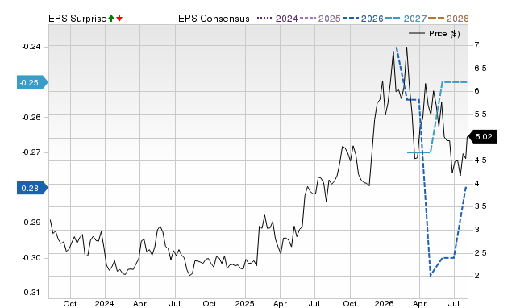Click the green EPS Surprise up arrow
Image resolution: width=516 pixels, height=308 pixels.
[x=111, y=19]
